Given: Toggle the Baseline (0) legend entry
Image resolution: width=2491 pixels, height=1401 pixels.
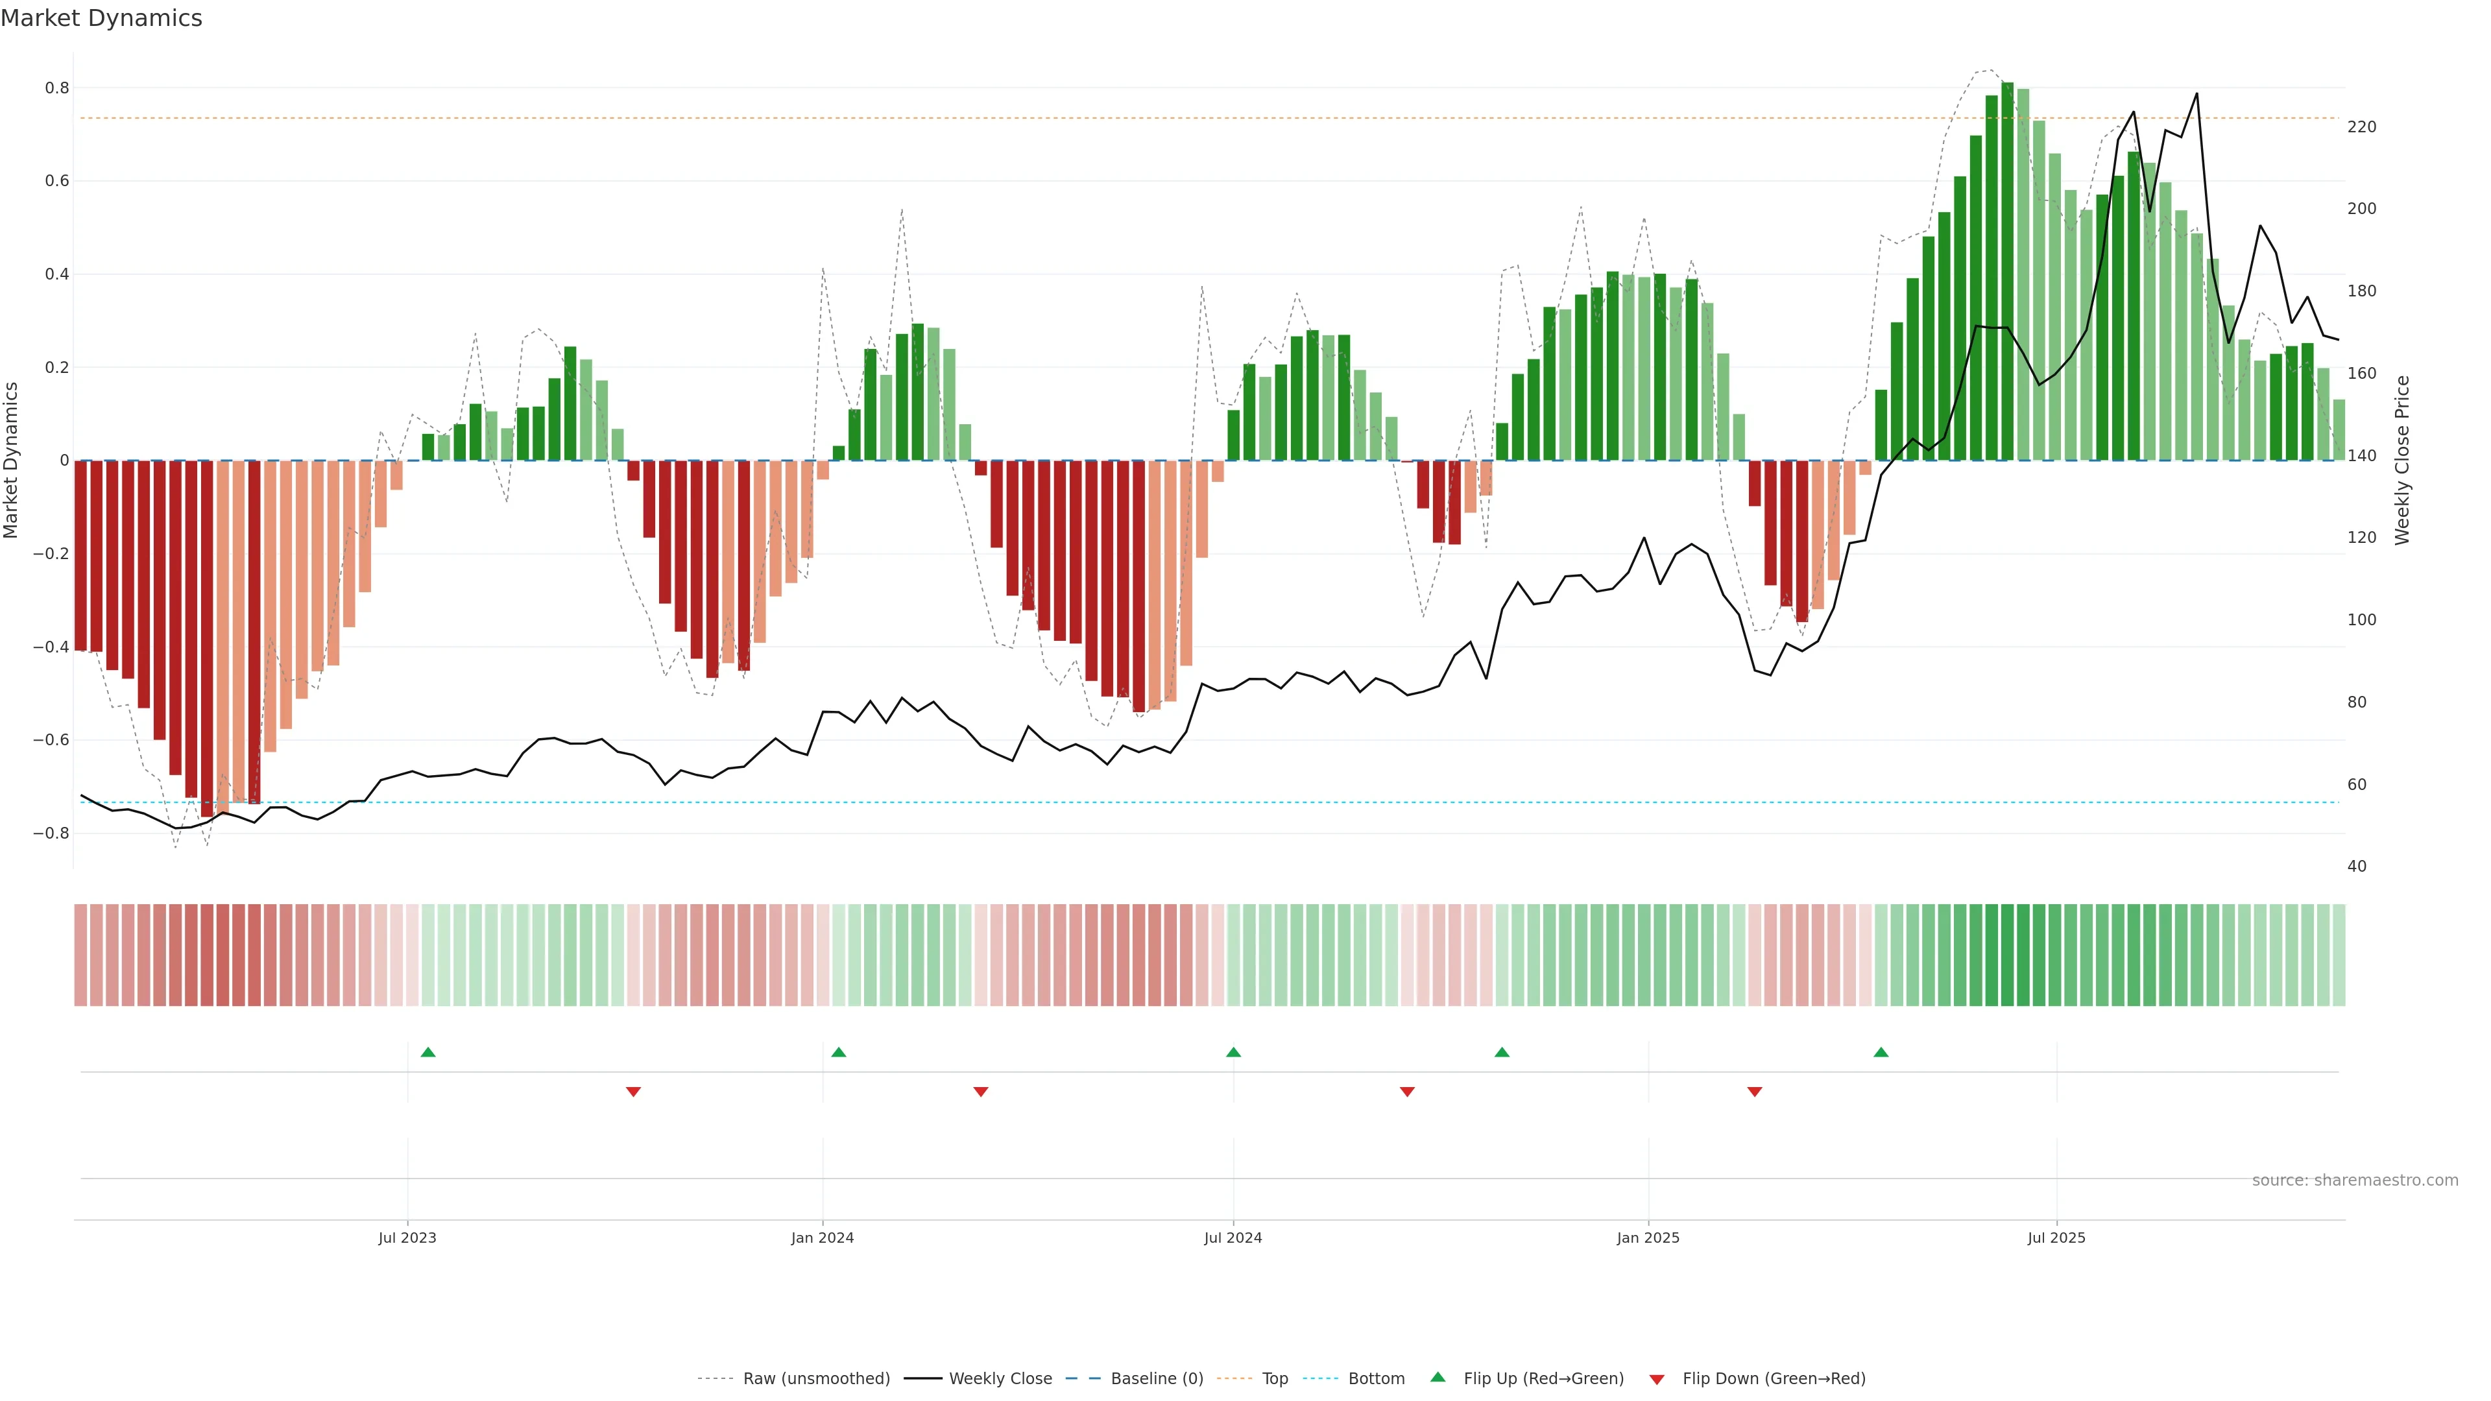Looking at the screenshot, I should [1157, 1379].
